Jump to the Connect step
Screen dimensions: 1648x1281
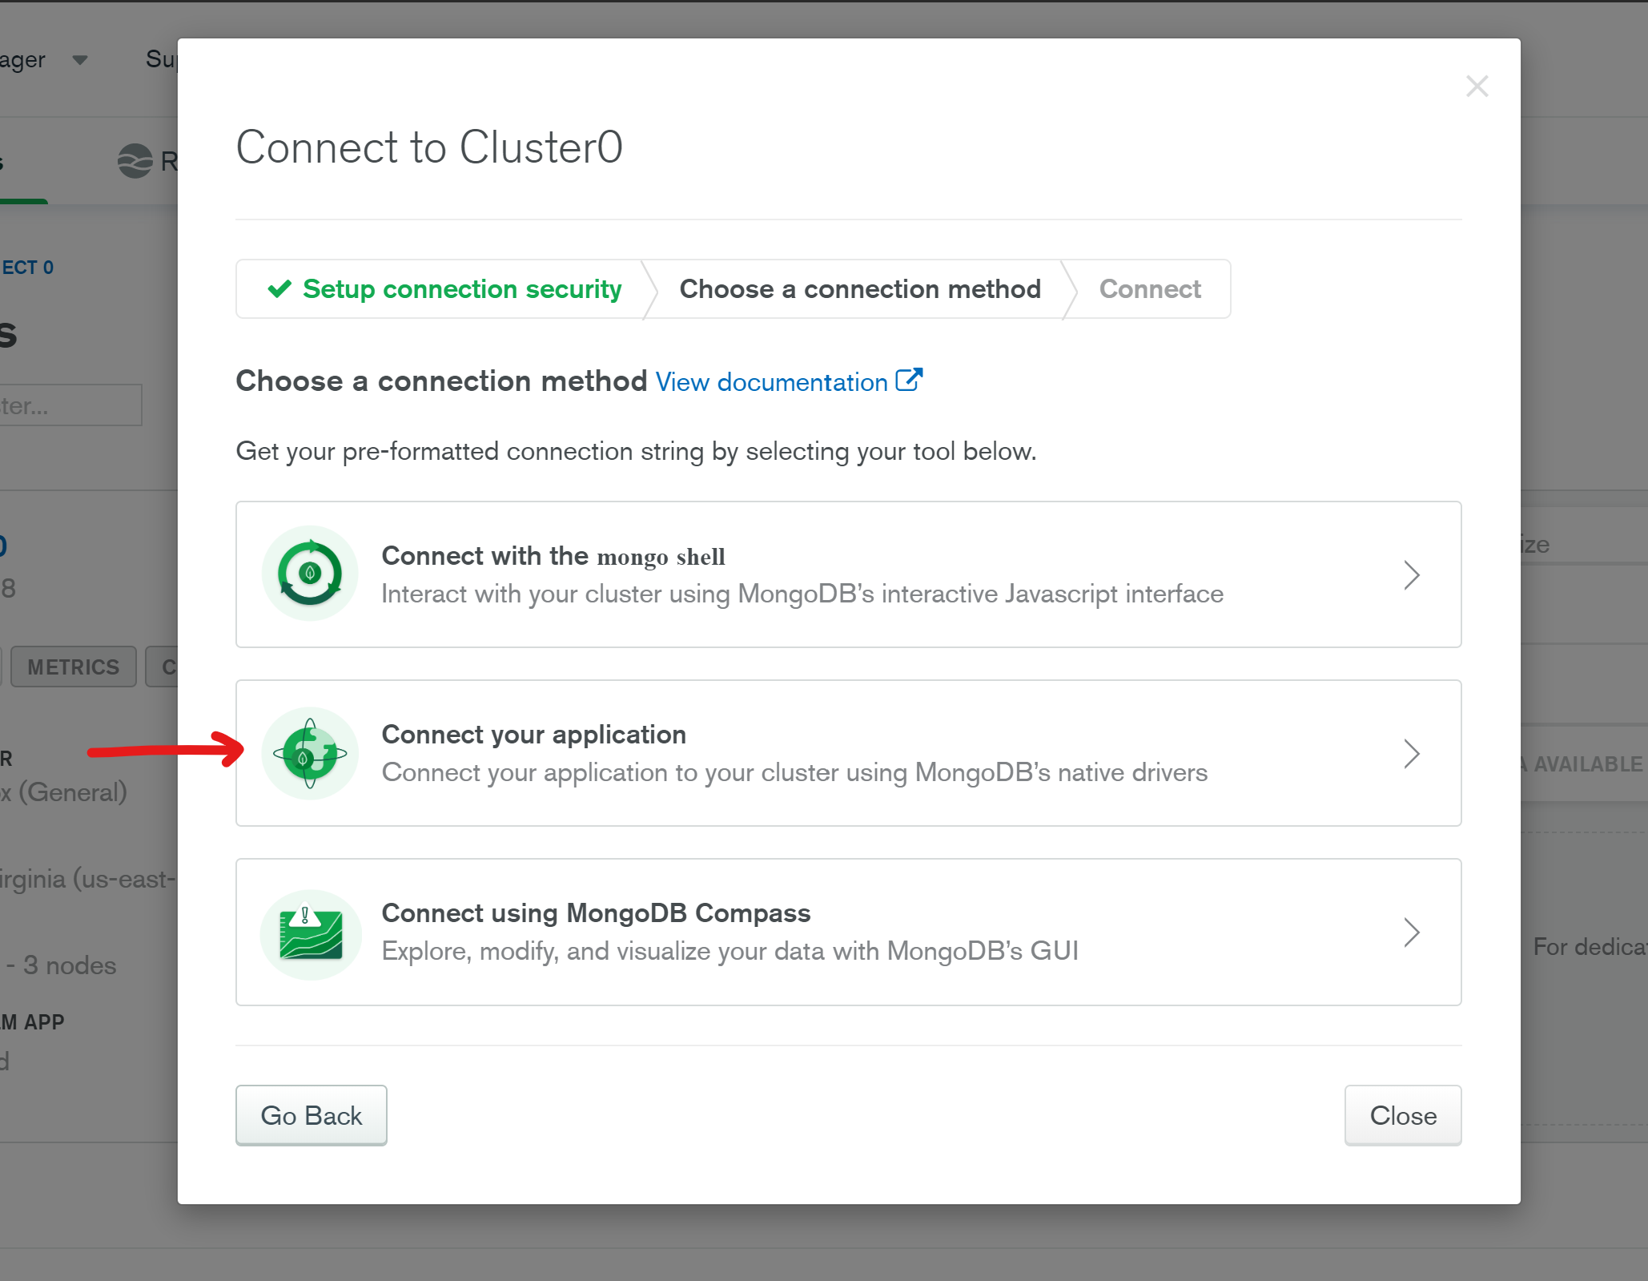point(1149,289)
